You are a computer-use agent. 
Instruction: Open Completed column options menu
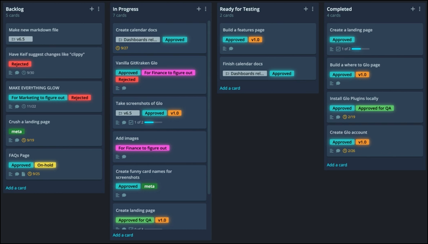pos(419,9)
